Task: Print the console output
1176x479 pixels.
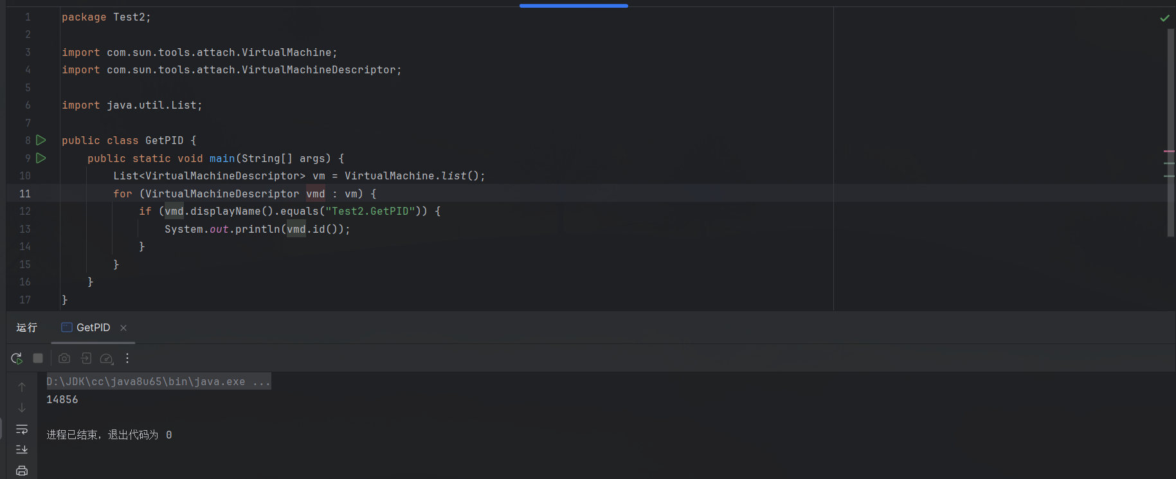Action: [x=22, y=471]
